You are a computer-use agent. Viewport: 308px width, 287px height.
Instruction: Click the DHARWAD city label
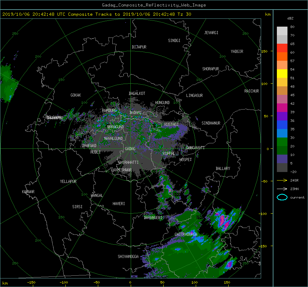click(x=89, y=146)
